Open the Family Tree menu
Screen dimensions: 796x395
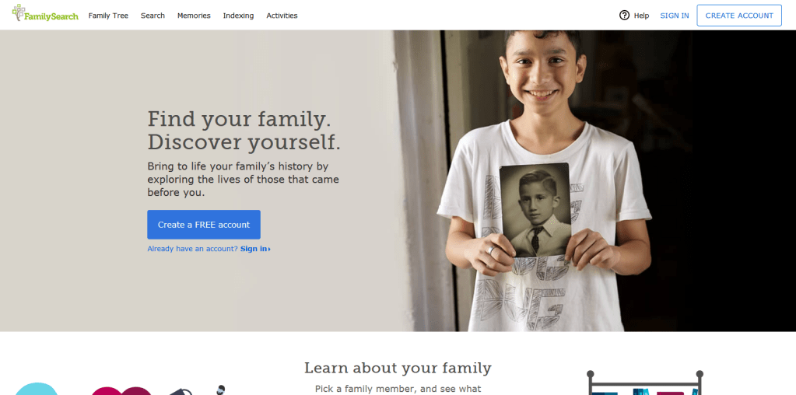click(x=108, y=16)
